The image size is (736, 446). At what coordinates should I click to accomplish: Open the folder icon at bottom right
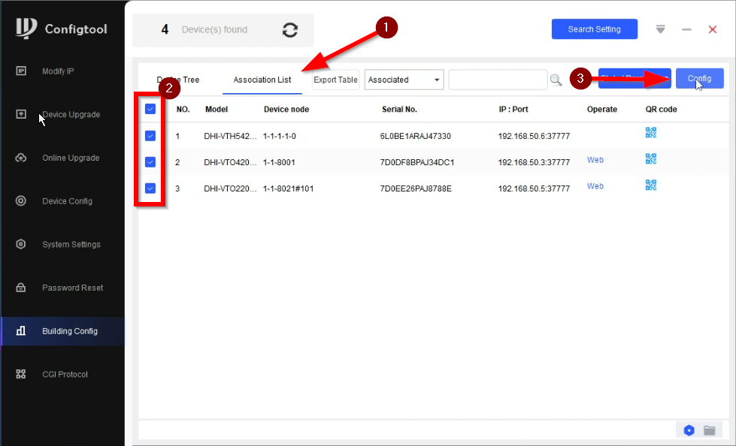(x=710, y=430)
